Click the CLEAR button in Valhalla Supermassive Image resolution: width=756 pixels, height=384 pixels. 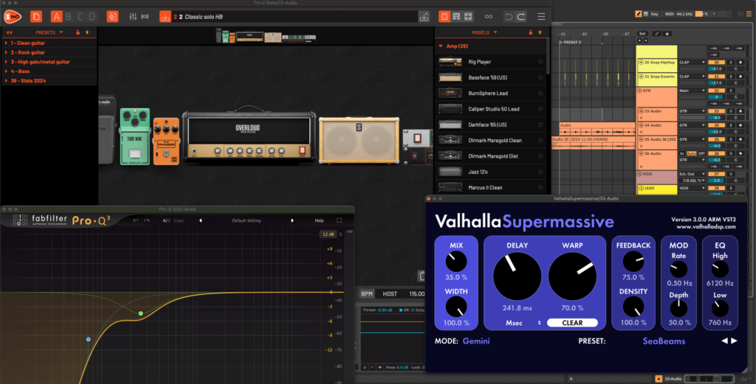(x=572, y=323)
